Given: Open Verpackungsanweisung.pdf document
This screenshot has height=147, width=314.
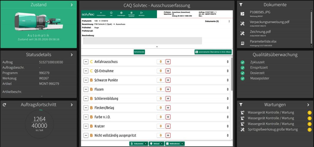Looking at the screenshot, I should tap(270, 22).
